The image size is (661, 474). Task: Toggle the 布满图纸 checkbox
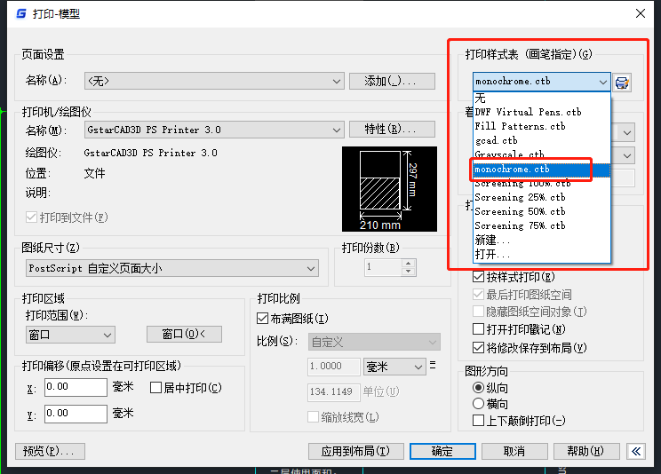(262, 319)
